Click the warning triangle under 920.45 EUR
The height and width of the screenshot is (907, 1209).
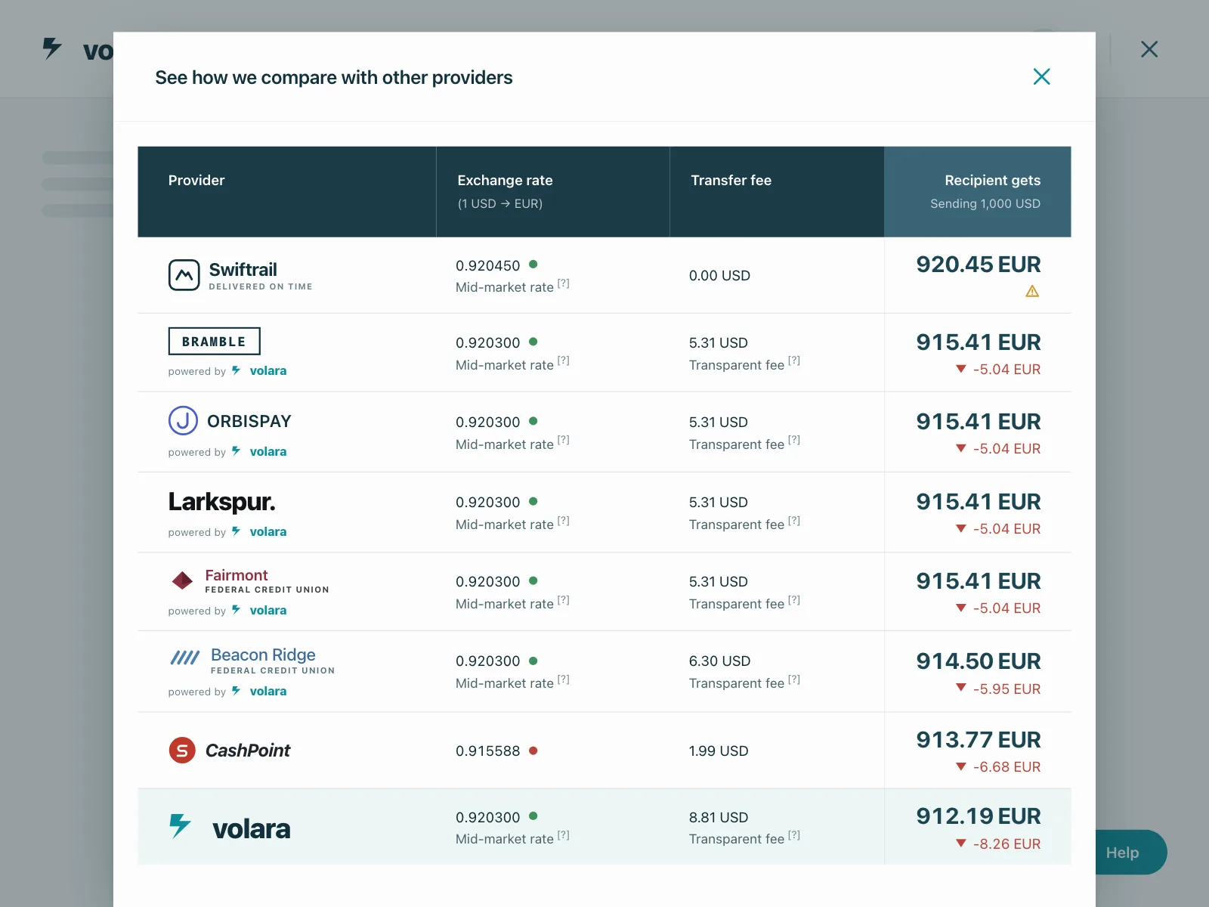(1032, 291)
